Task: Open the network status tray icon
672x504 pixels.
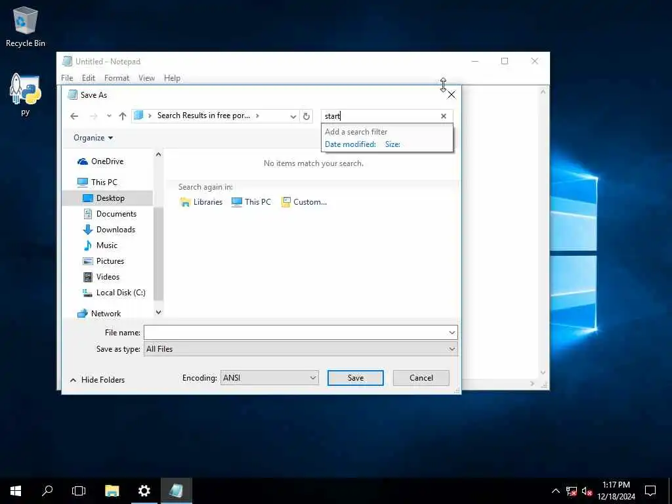Action: 572,491
